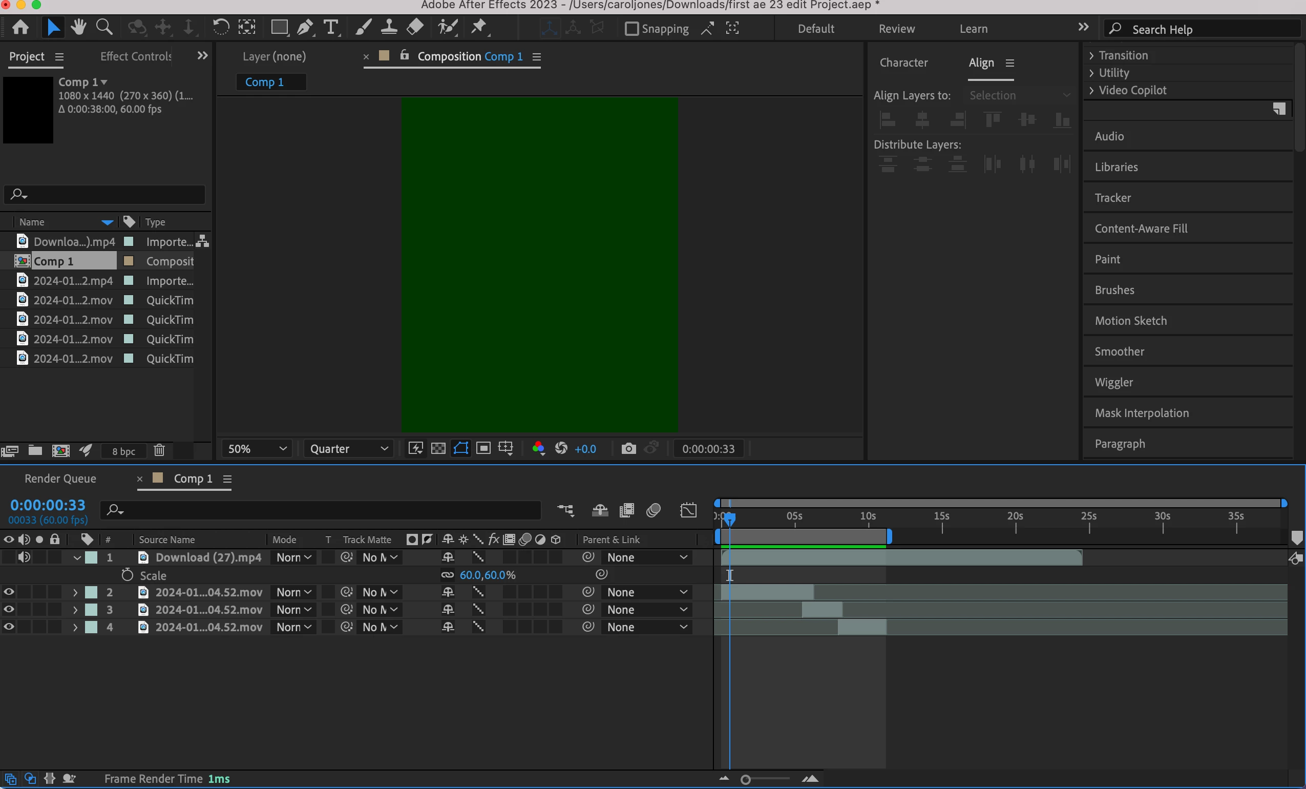Open the 50% magnification dropdown
The image size is (1306, 789).
(x=257, y=449)
